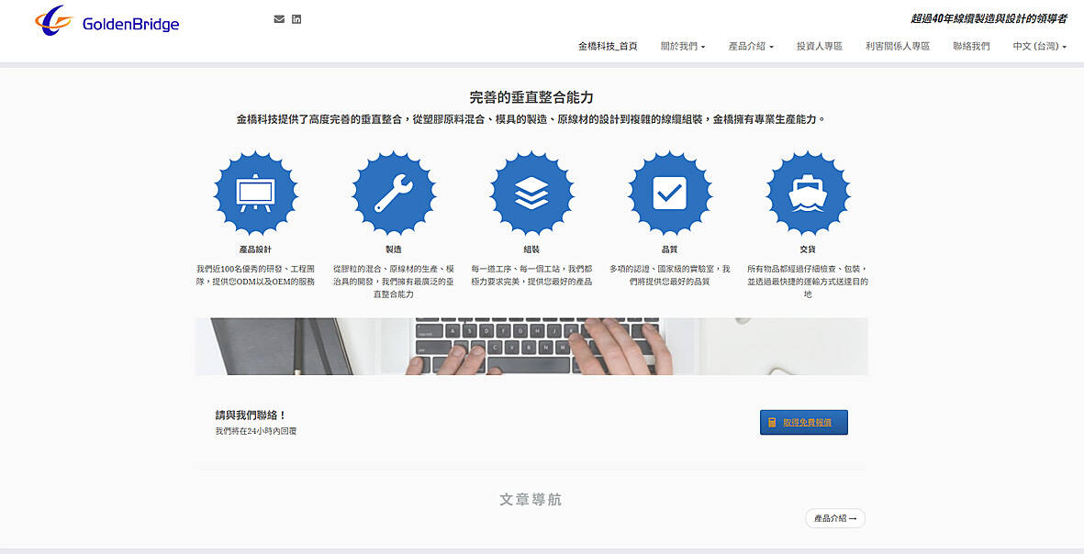This screenshot has height=554, width=1084.
Task: Select the 製造 wrench icon
Action: point(394,193)
